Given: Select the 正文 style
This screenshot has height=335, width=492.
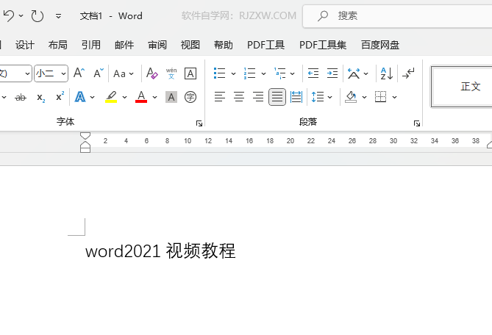Looking at the screenshot, I should [x=462, y=87].
